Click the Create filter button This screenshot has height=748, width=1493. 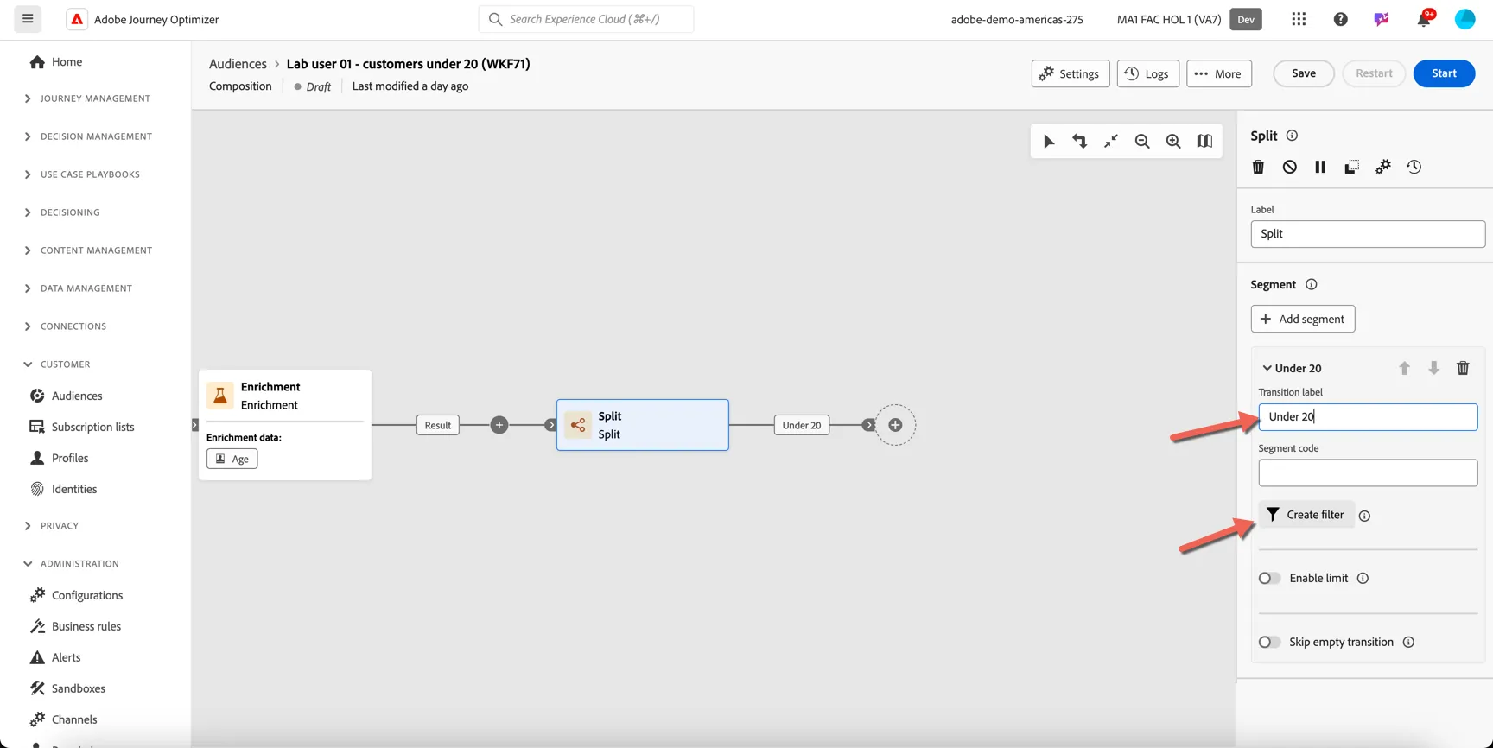point(1306,515)
